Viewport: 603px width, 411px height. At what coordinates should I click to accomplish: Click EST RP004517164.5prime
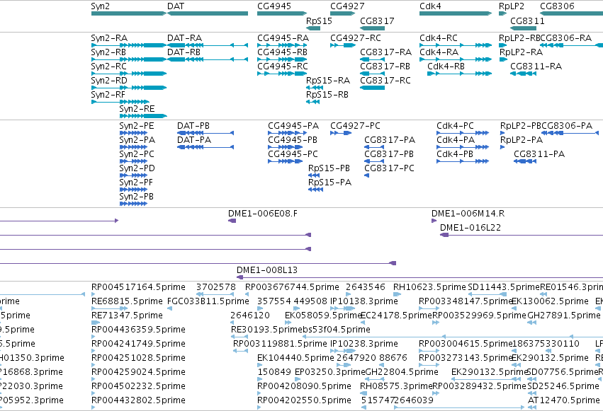[x=138, y=287]
